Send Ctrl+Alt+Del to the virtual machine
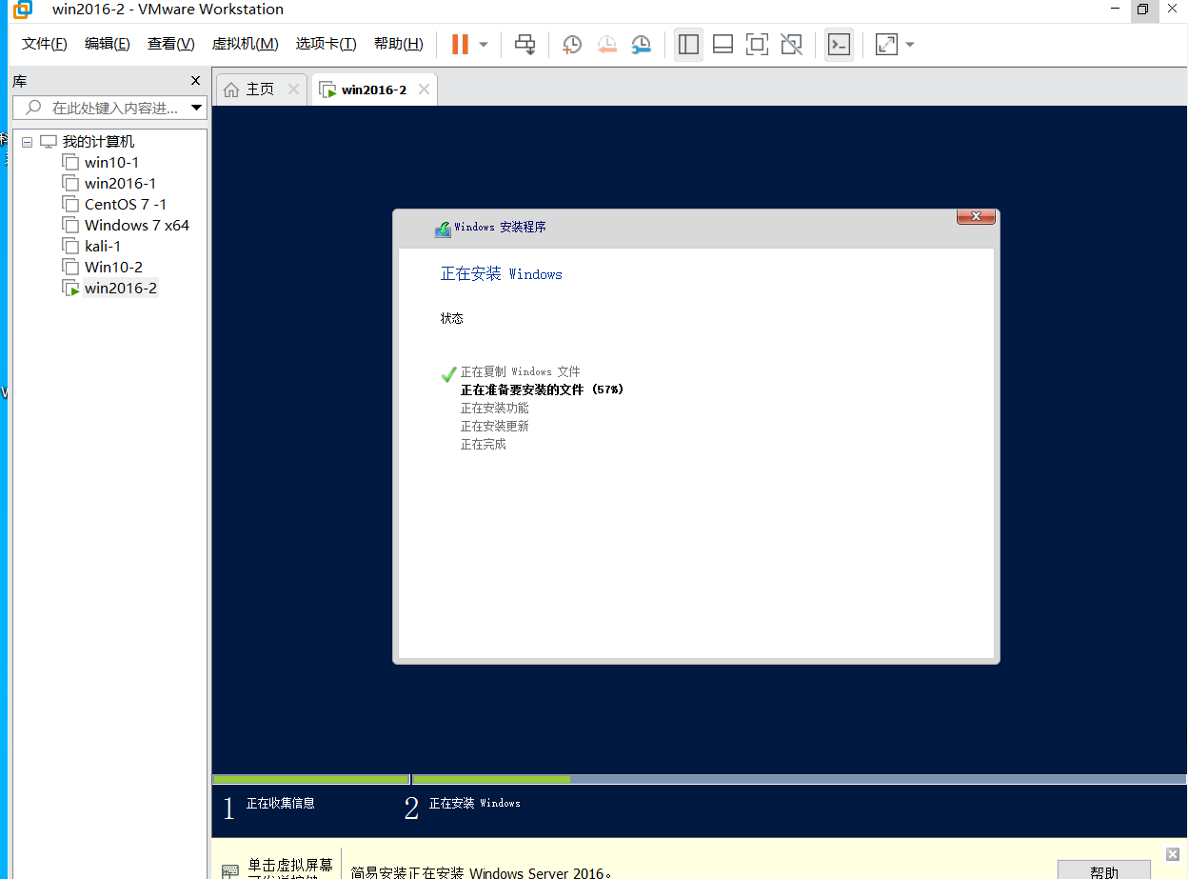The width and height of the screenshot is (1188, 879). [x=525, y=44]
